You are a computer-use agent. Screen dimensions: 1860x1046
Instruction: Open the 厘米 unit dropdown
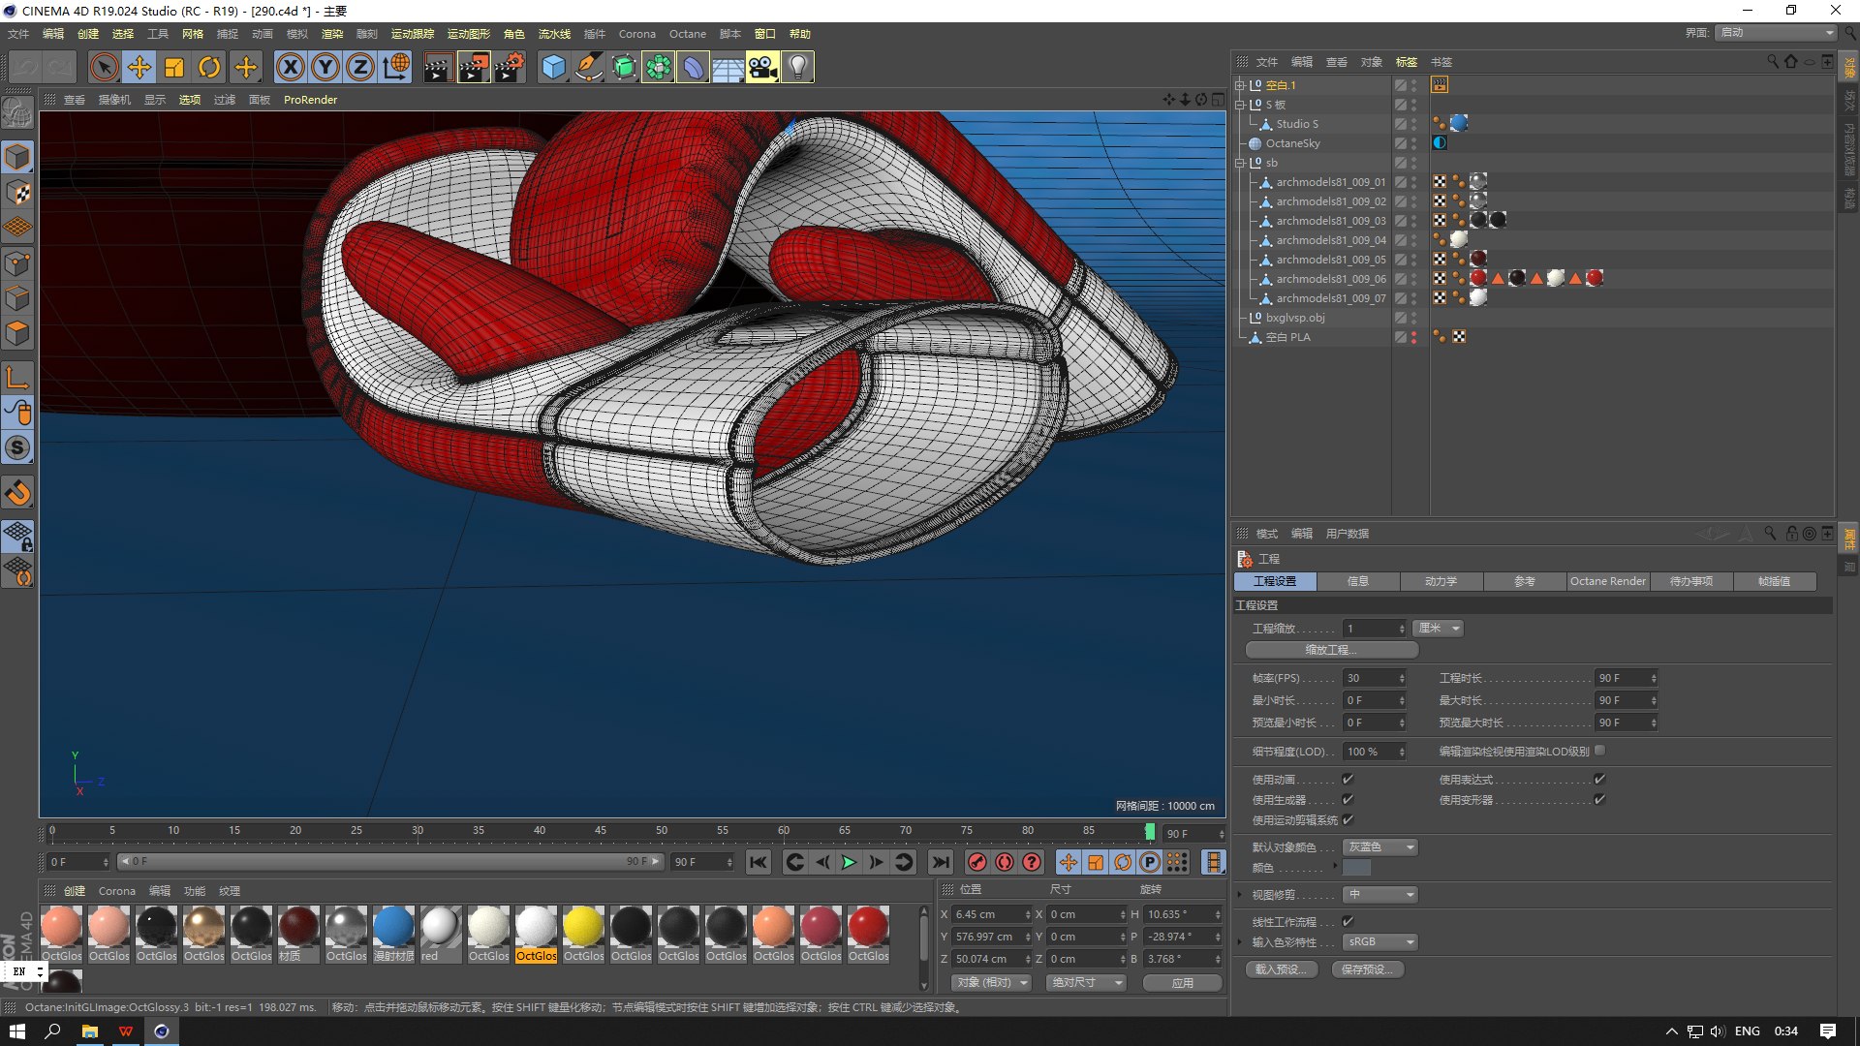1438,629
